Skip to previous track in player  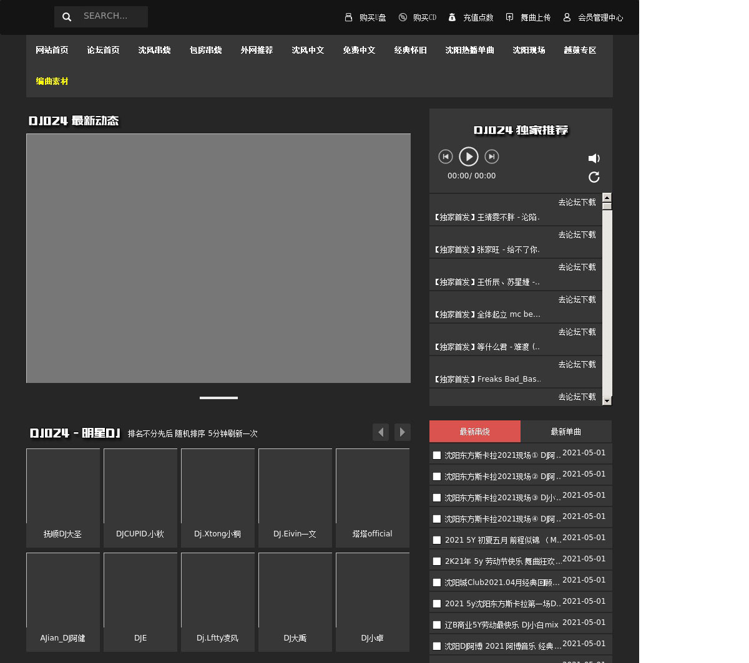445,157
